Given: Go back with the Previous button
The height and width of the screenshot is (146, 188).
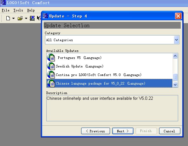Looking at the screenshot, I should coord(95,131).
